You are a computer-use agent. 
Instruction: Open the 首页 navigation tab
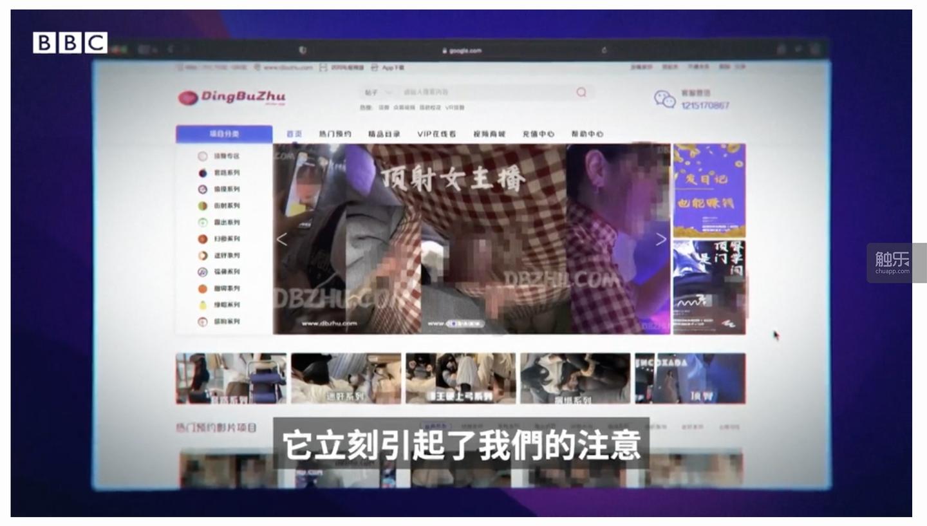click(x=294, y=134)
